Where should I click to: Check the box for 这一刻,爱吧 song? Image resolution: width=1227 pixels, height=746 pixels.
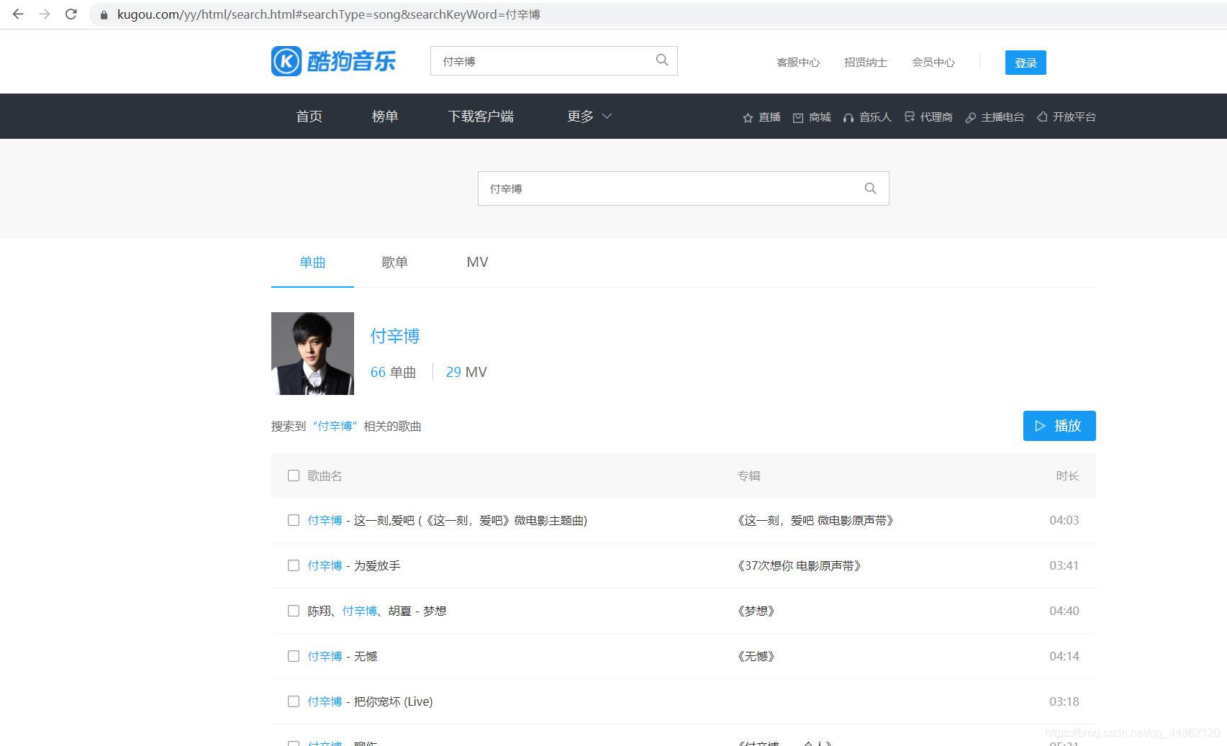tap(294, 520)
